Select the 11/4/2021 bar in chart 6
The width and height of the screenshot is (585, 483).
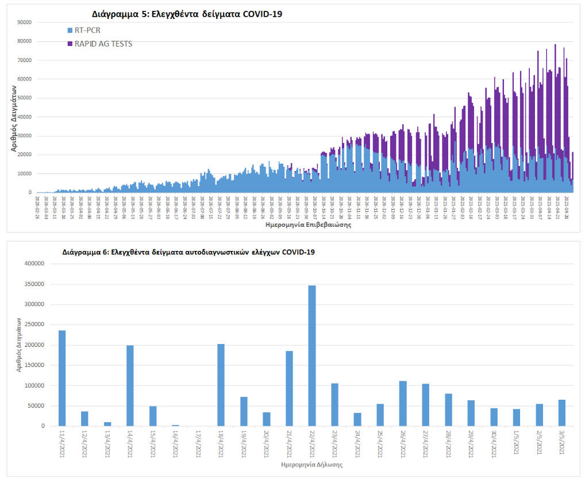pos(62,378)
